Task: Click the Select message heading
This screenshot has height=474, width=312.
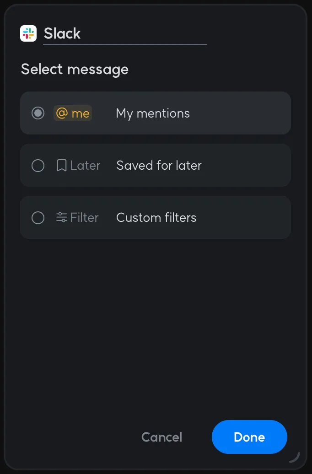Action: 75,70
